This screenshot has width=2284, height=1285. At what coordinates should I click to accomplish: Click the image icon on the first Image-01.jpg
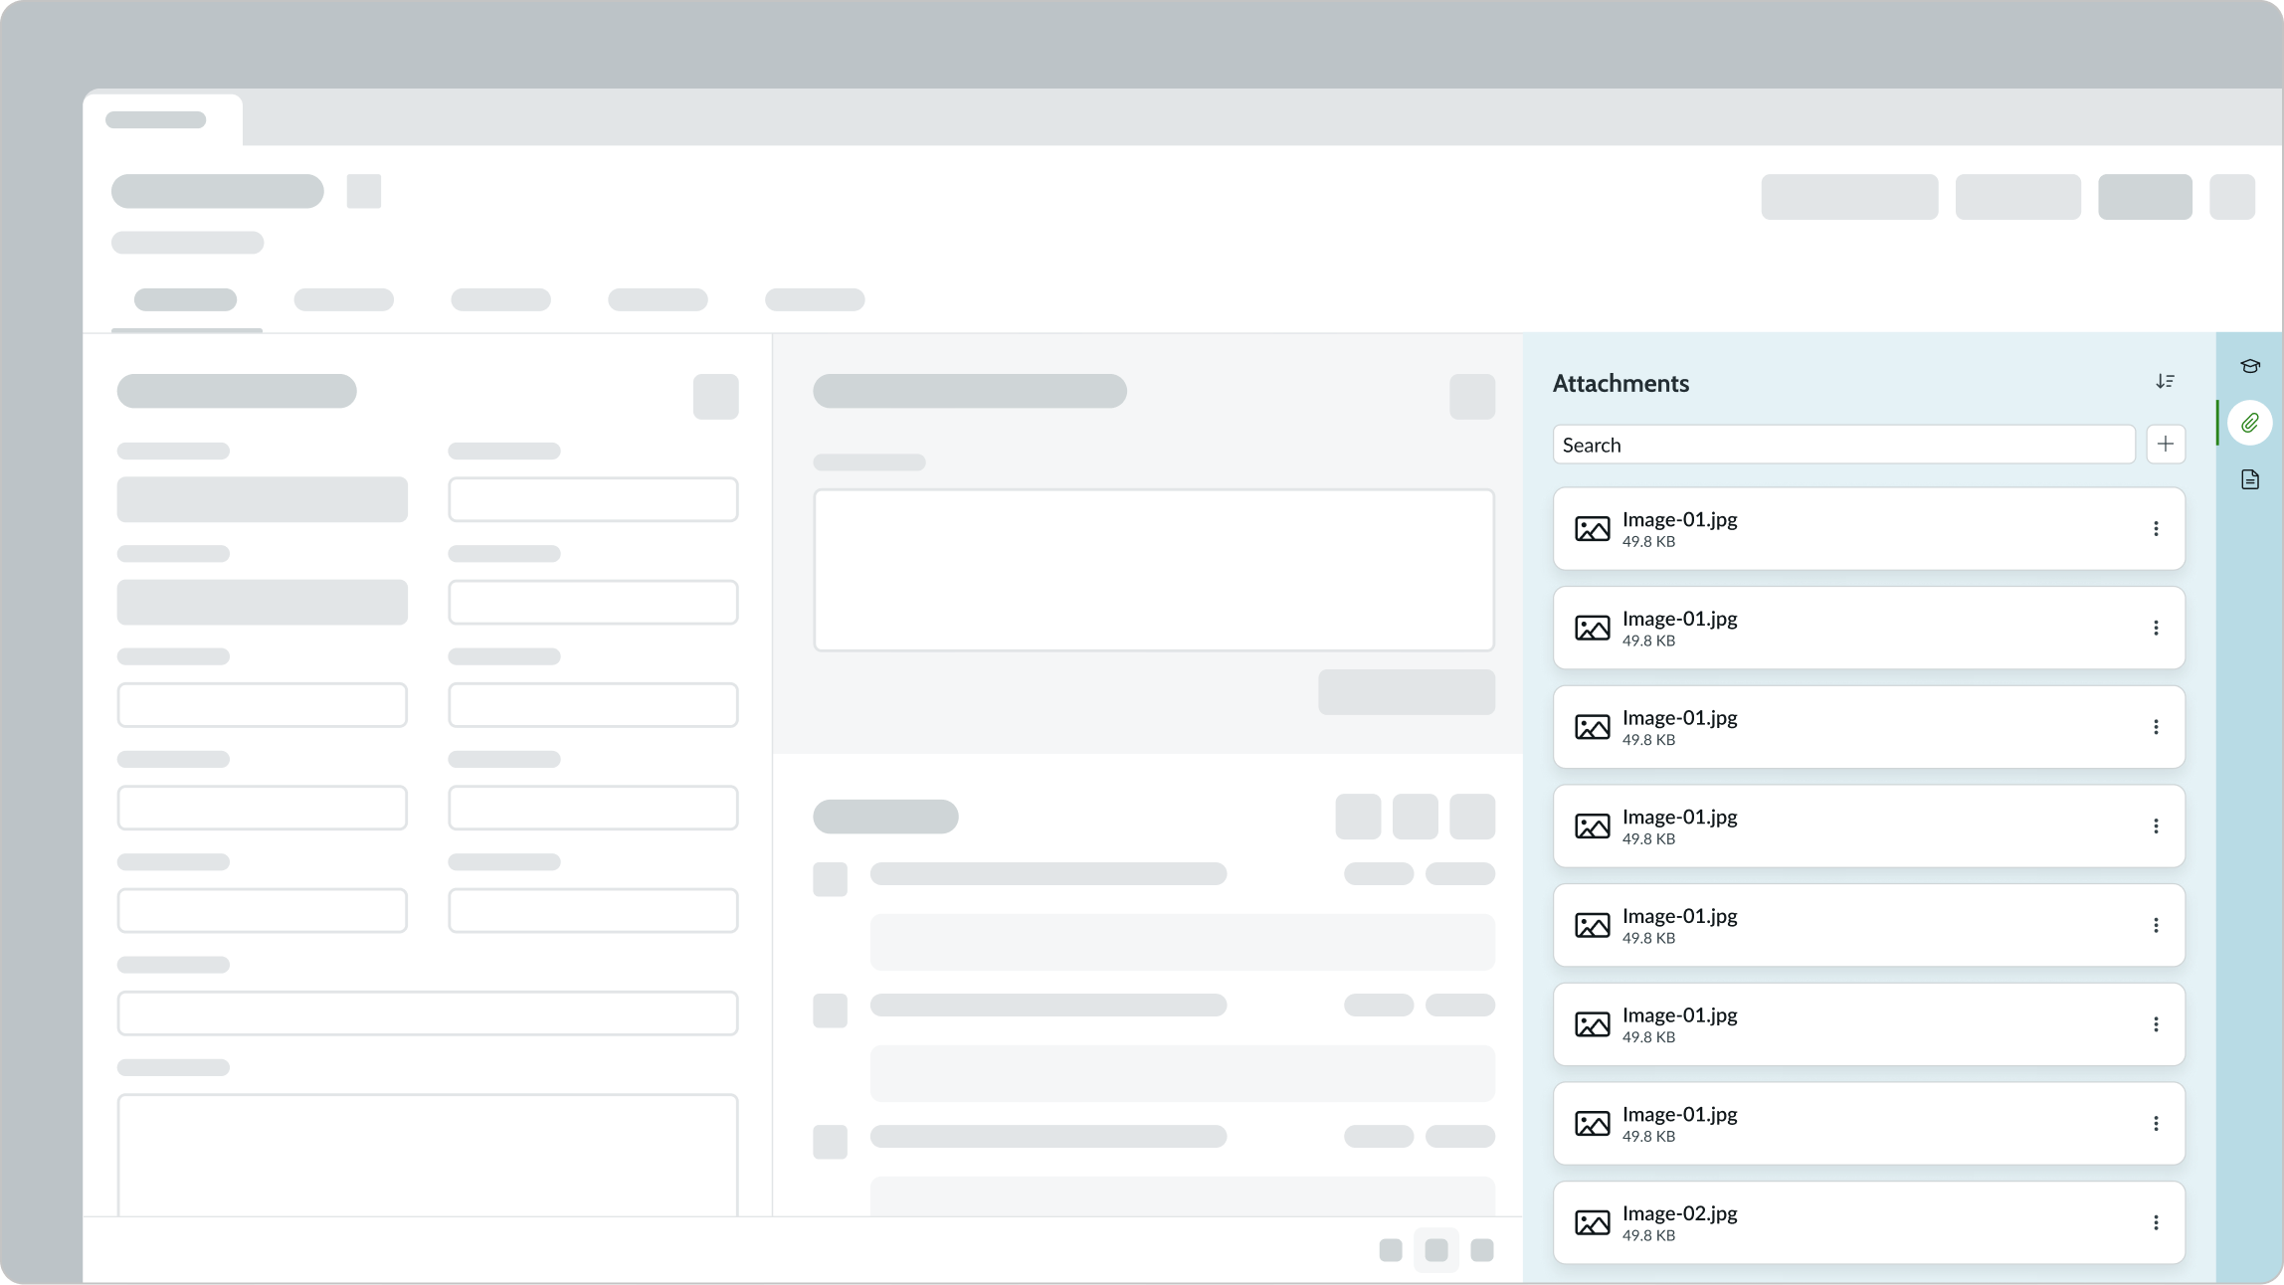(x=1593, y=528)
